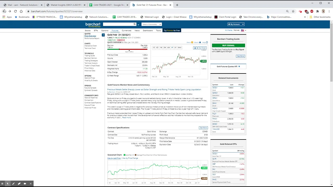Open Price History sidebar link

coord(89,68)
